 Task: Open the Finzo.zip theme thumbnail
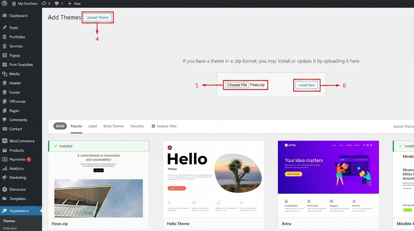click(99, 184)
